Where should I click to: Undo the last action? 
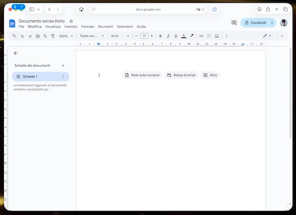click(x=22, y=36)
